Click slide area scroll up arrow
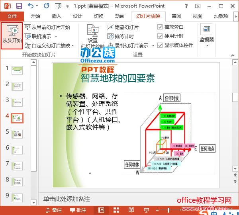239x215 pixels. pyautogui.click(x=235, y=63)
